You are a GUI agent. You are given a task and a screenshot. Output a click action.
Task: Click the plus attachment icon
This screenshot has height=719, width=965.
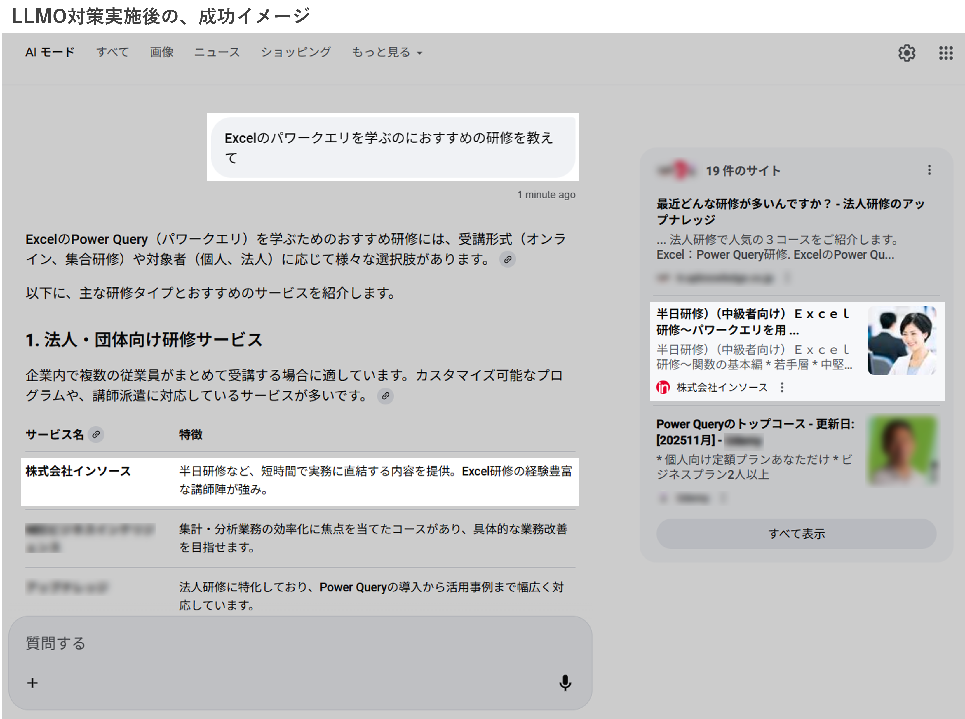pos(33,683)
